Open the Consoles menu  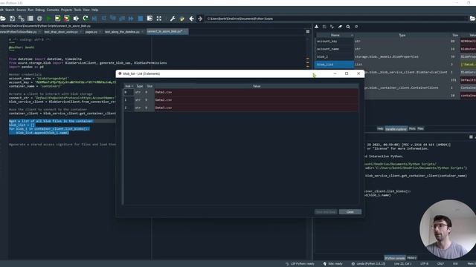pyautogui.click(x=53, y=10)
